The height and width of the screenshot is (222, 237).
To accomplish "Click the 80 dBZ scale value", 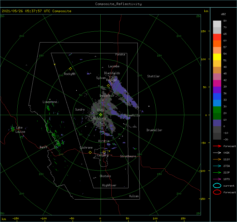I will point(225,21).
